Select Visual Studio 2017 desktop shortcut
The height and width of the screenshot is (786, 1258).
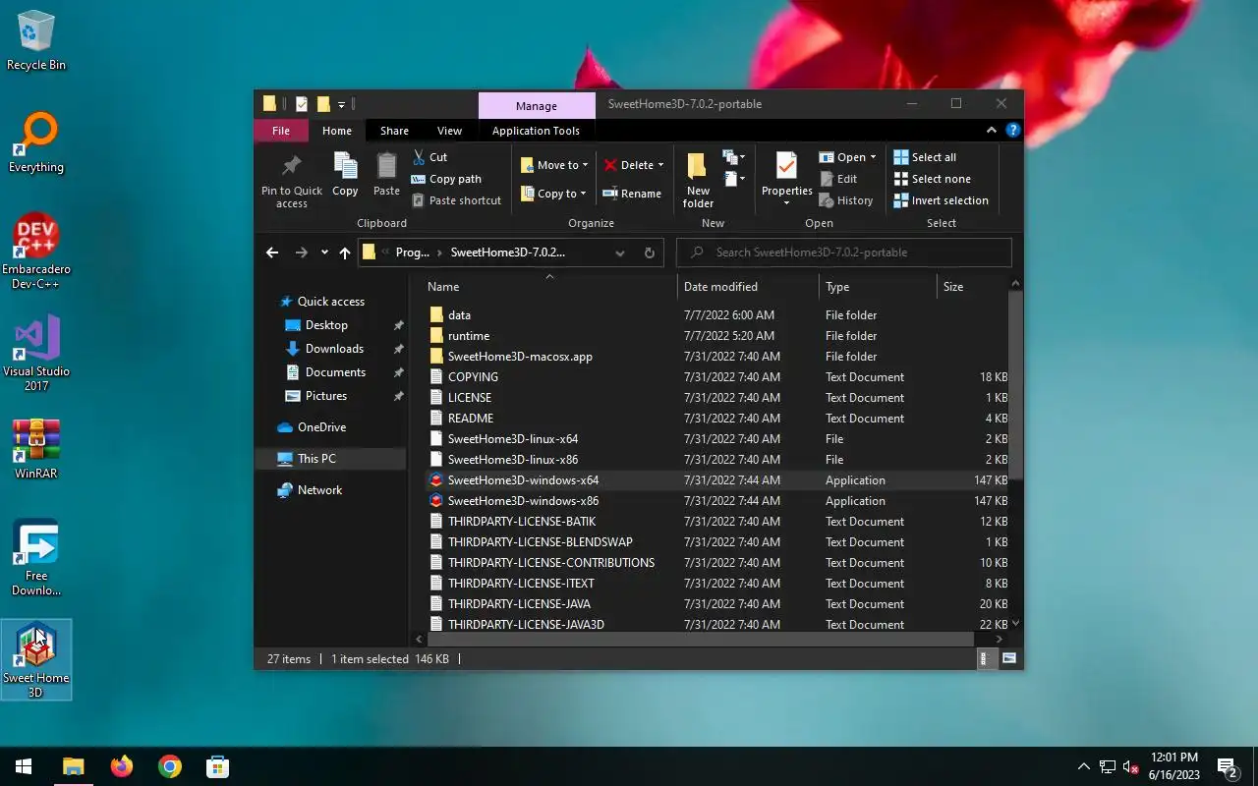36,354
